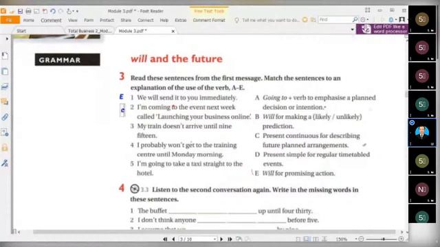Enable continuous facing view mode
This screenshot has height=247, width=440.
324,239
